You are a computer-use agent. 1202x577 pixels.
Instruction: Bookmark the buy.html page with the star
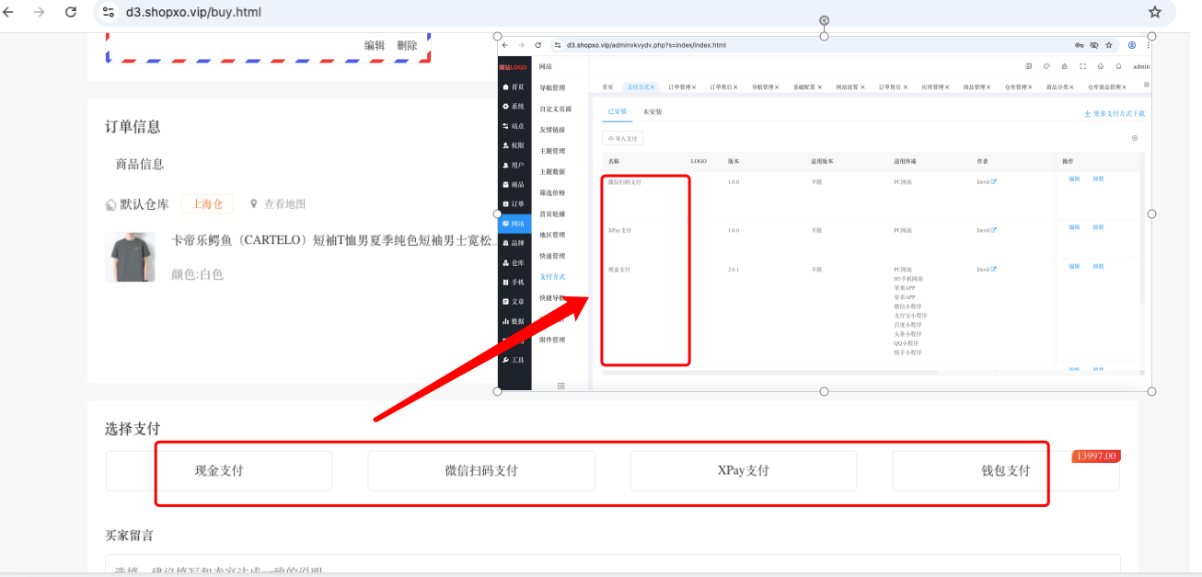coord(1155,12)
